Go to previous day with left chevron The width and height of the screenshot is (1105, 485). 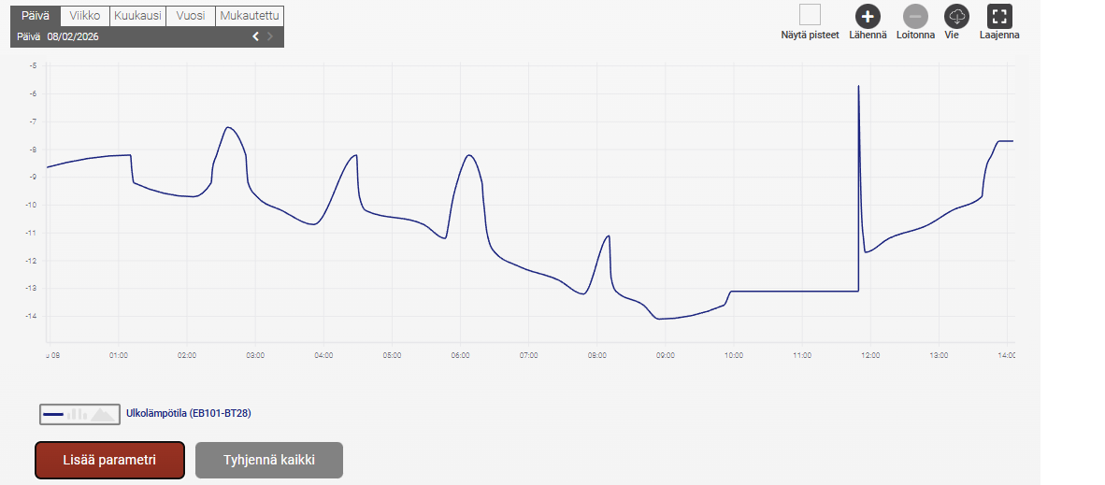pos(255,36)
